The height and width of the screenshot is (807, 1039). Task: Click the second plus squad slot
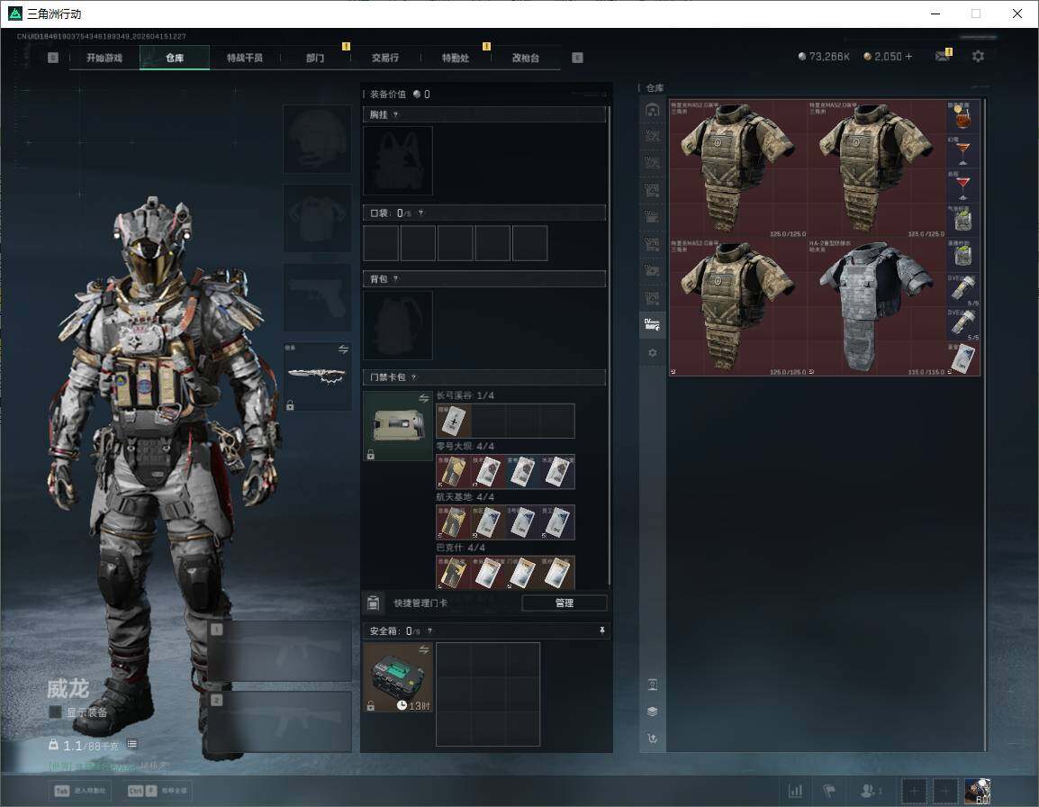pos(944,791)
